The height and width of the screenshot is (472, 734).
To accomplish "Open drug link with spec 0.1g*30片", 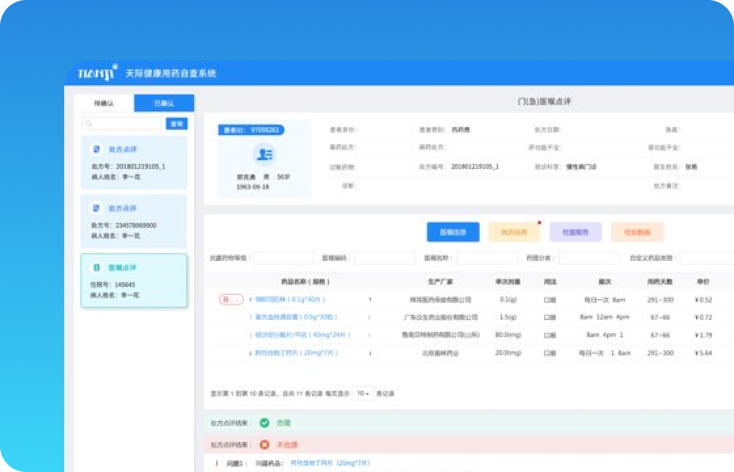I will 290,300.
